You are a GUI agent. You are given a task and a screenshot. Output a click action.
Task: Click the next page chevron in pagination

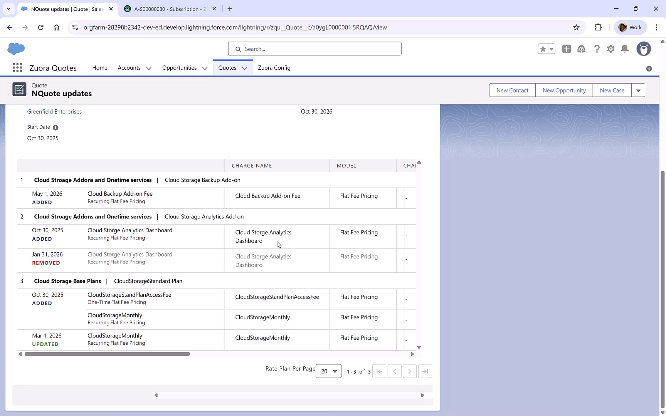point(410,371)
